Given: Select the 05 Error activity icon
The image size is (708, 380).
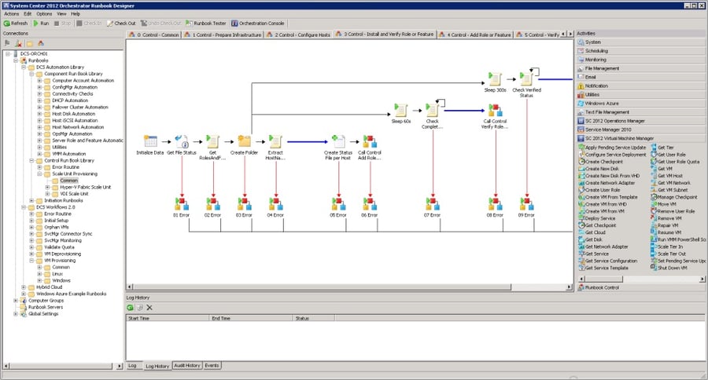Looking at the screenshot, I should (x=338, y=203).
